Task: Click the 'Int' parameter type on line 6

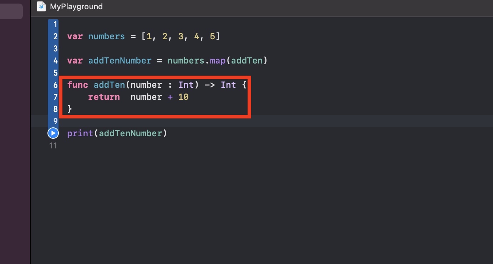Action: 186,85
